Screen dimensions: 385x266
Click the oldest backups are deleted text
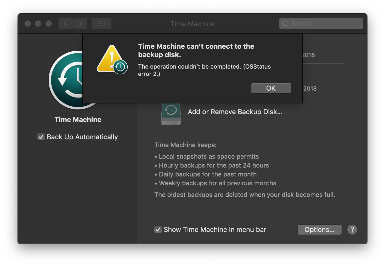[245, 195]
